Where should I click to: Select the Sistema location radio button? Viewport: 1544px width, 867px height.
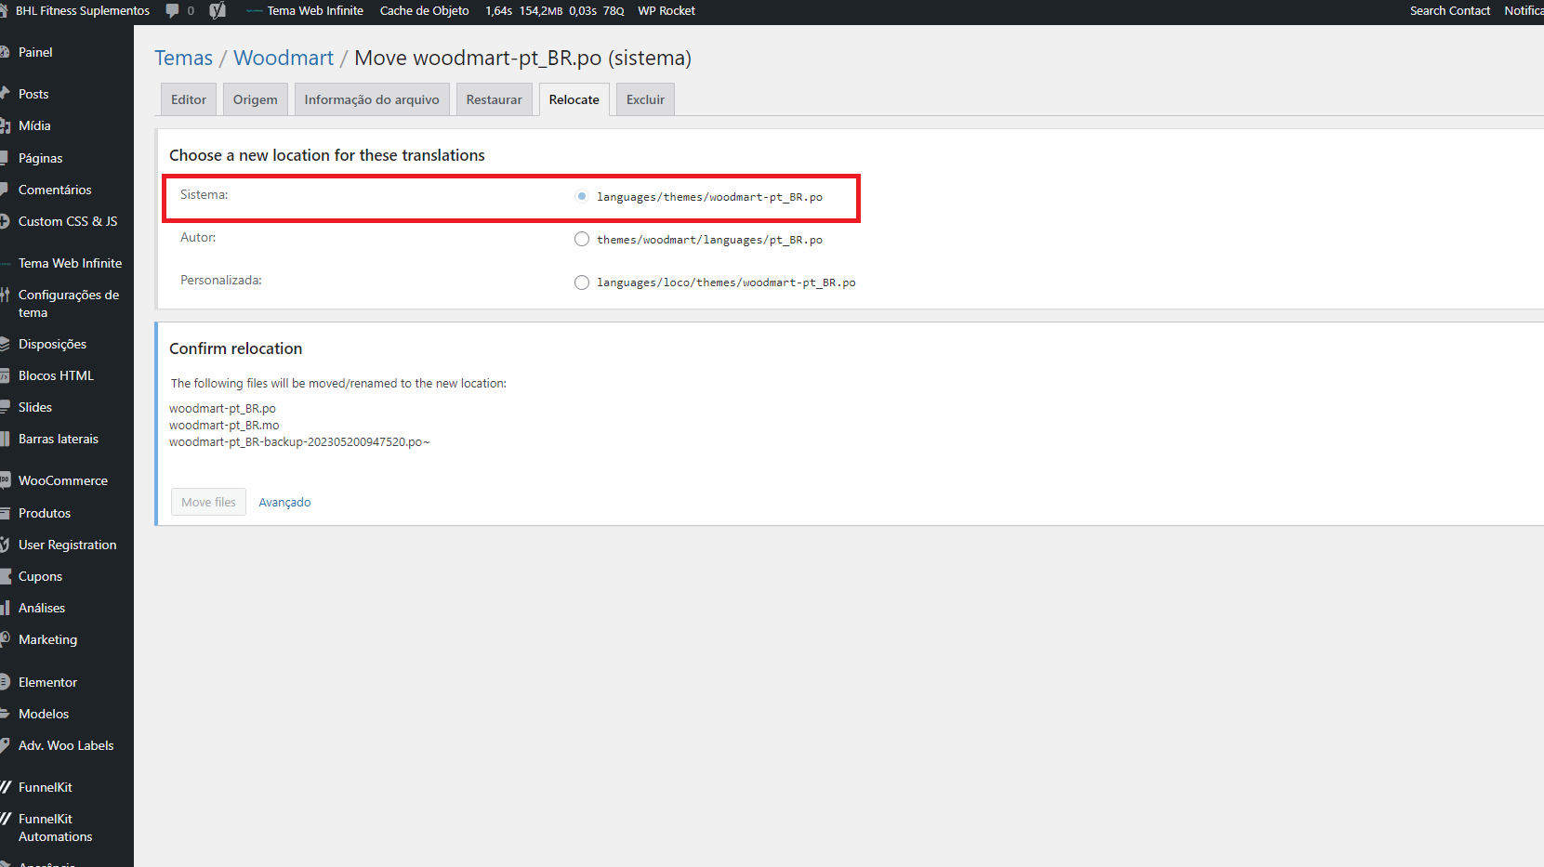[x=582, y=196]
